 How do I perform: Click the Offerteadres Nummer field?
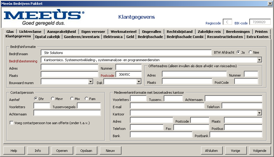click(x=251, y=74)
